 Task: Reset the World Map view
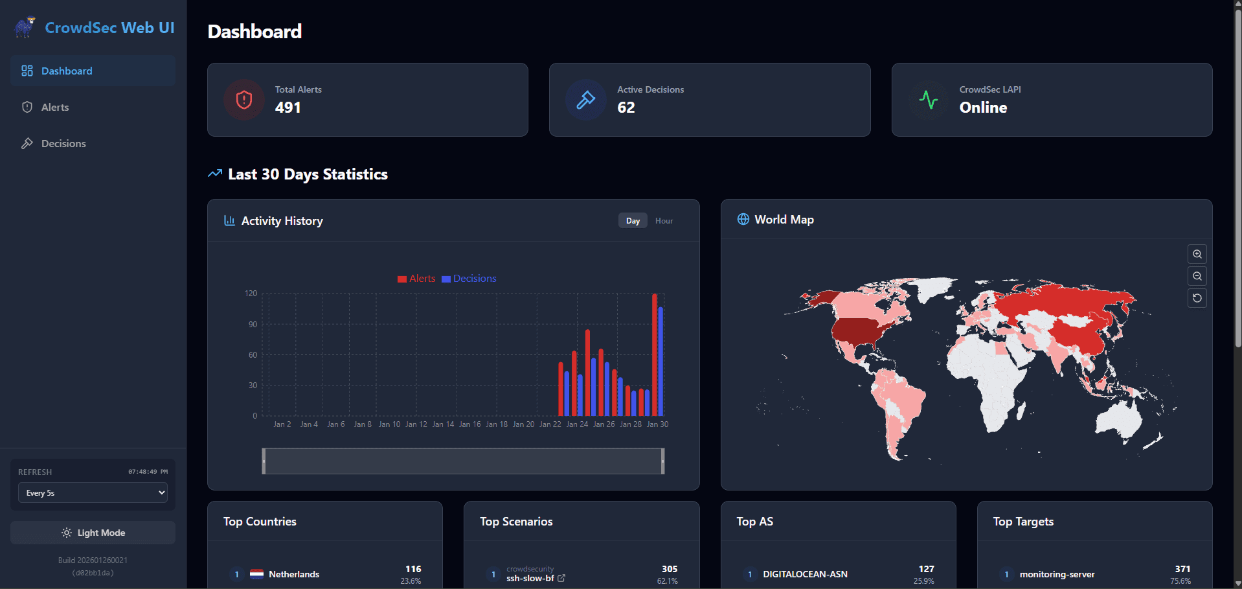tap(1197, 298)
